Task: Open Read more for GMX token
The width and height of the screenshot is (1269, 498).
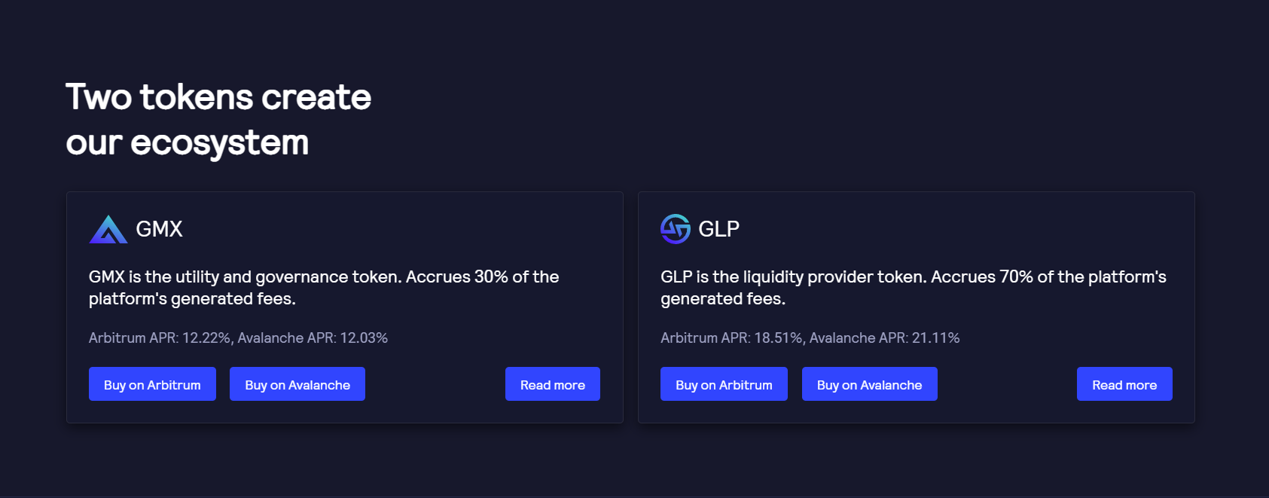Action: pyautogui.click(x=552, y=384)
